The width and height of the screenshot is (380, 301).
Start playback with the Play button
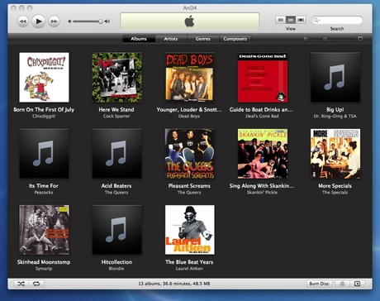click(x=39, y=21)
